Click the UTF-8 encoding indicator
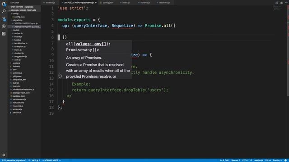Screen dimensions: 289x162 tap(245, 160)
